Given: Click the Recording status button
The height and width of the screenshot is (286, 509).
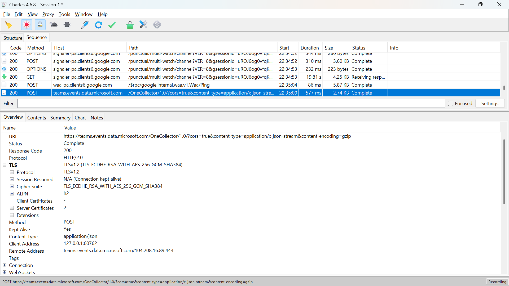Looking at the screenshot, I should coord(497,282).
